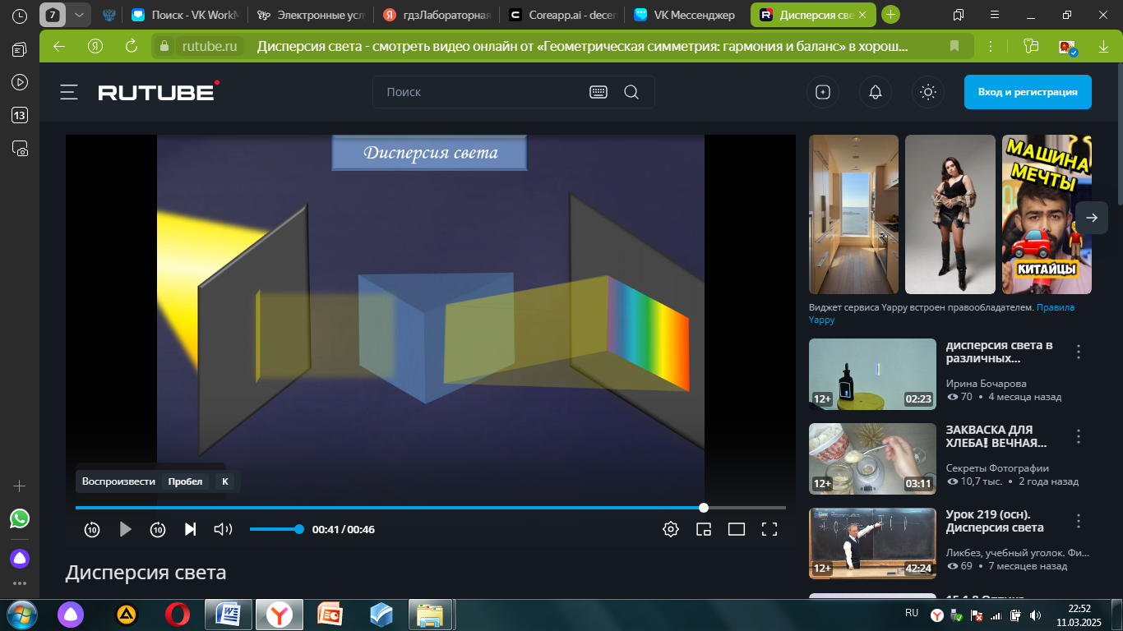Click the Урок 219 video thumbnail
The height and width of the screenshot is (631, 1123).
click(x=872, y=543)
